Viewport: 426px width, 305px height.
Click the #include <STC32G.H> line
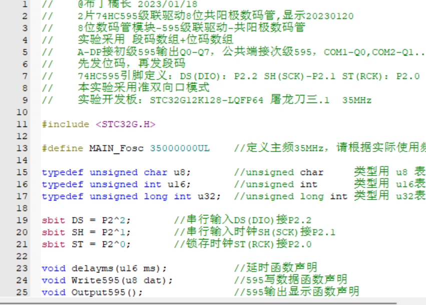pyautogui.click(x=99, y=124)
